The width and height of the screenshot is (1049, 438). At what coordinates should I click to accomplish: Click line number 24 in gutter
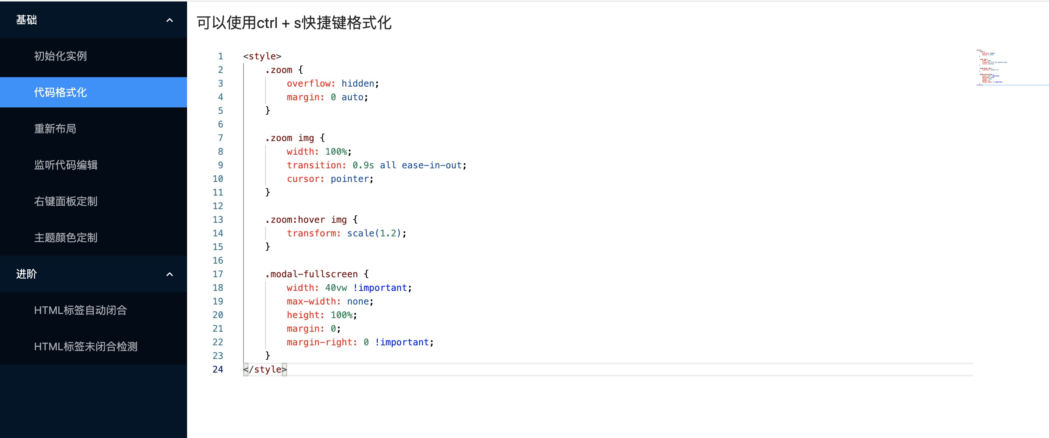click(218, 369)
